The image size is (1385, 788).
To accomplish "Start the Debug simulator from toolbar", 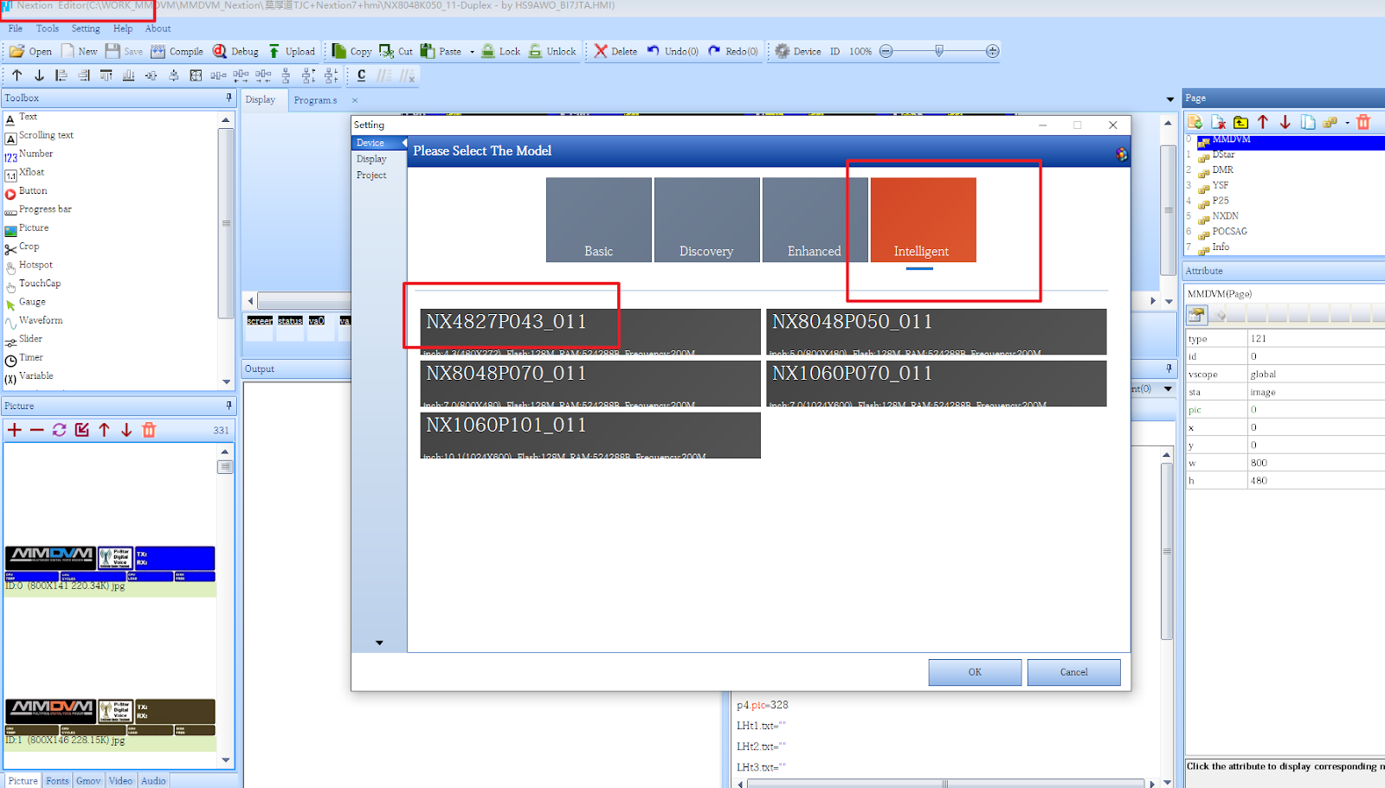I will (235, 51).
